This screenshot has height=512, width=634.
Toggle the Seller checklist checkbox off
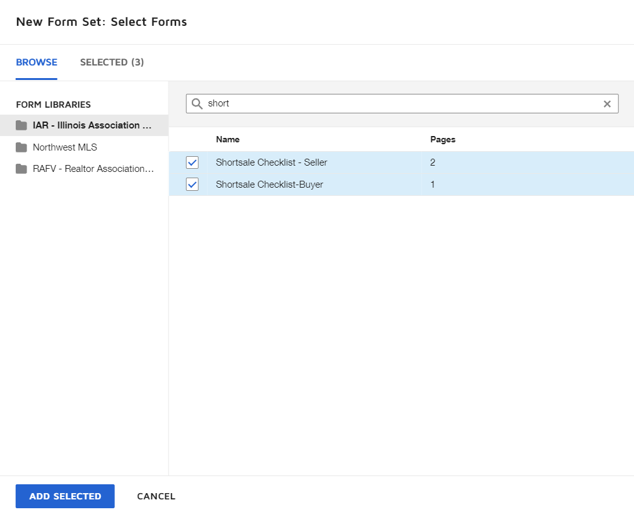point(192,162)
